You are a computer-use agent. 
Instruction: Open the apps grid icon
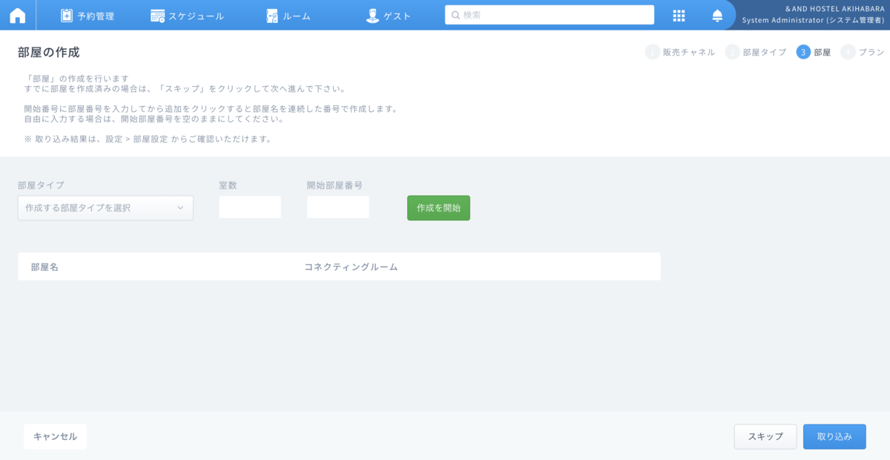click(x=679, y=16)
